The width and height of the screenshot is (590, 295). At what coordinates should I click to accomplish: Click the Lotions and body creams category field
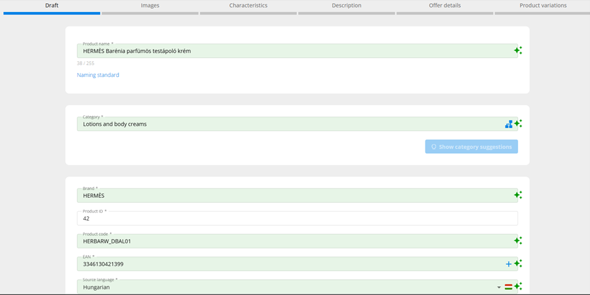click(298, 124)
